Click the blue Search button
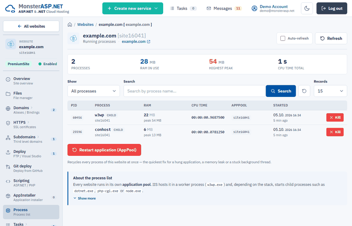This screenshot has height=226, width=352. 281,91
